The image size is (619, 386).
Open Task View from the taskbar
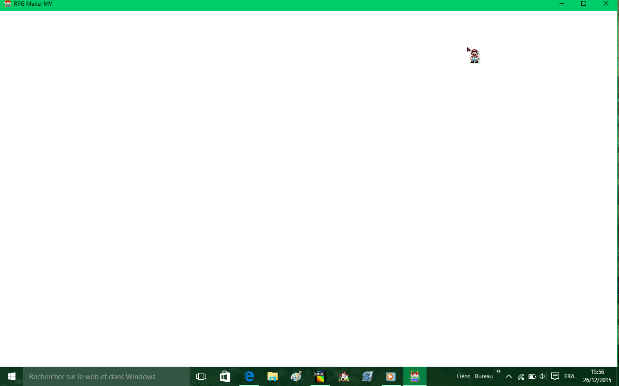[x=201, y=376]
